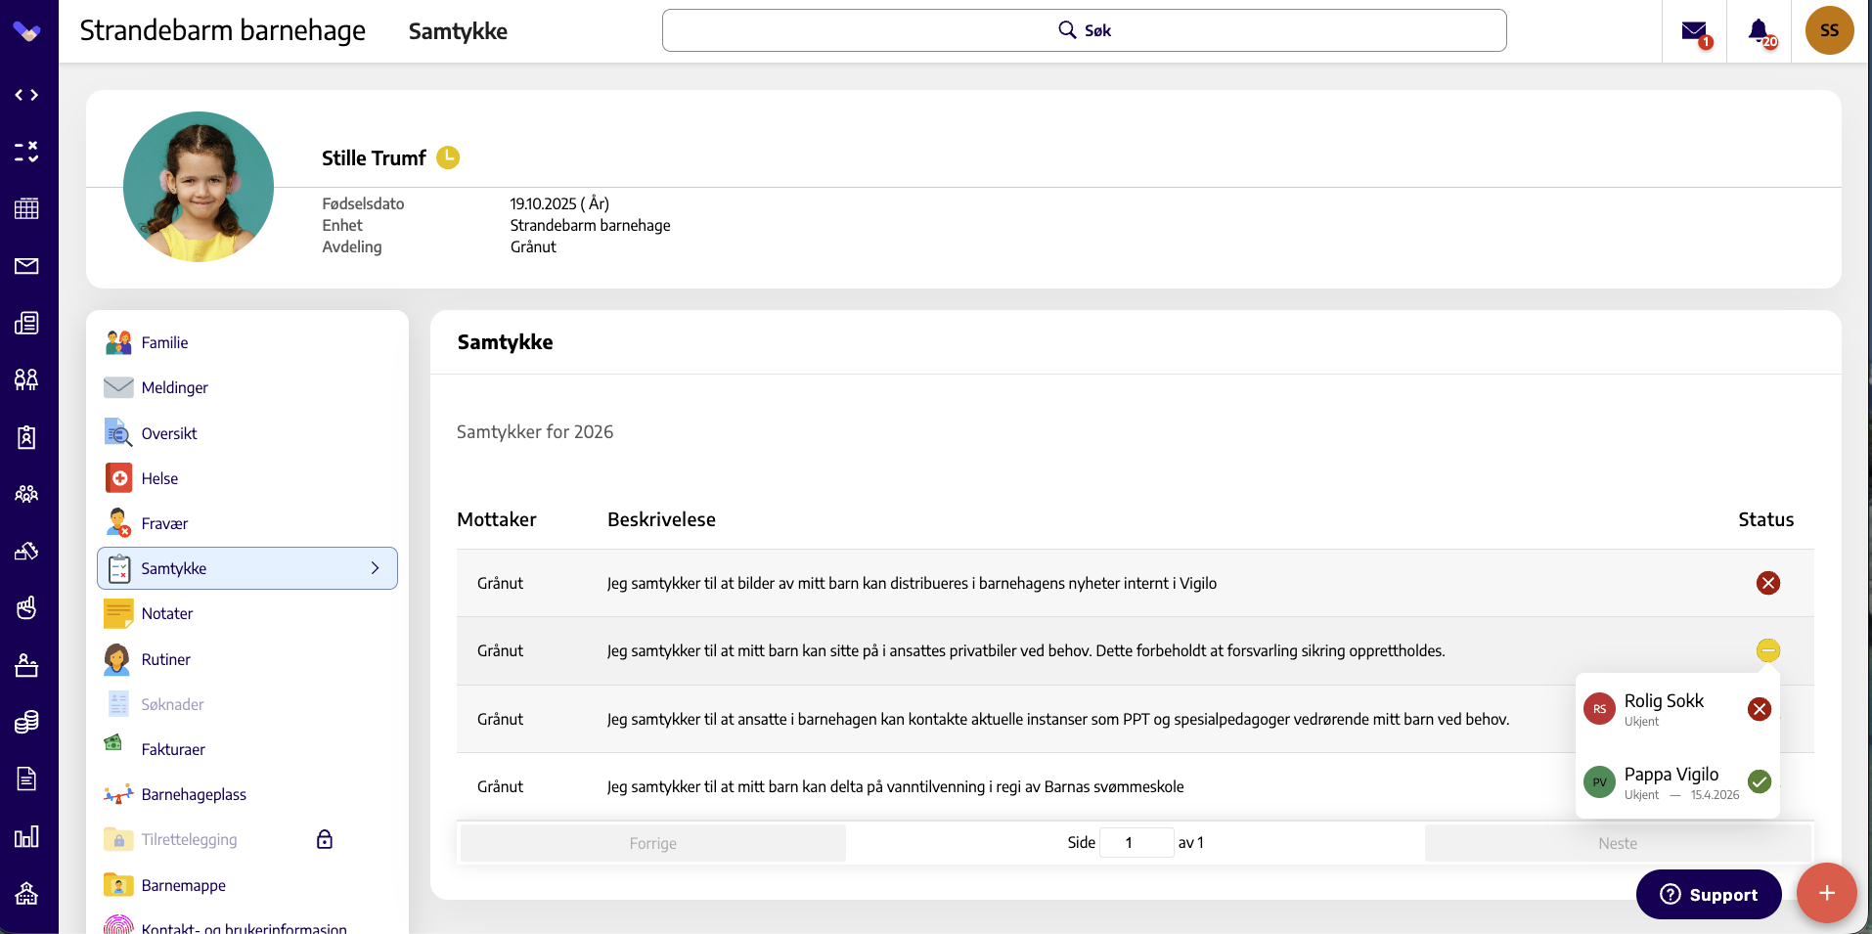Click the child's profile photo
This screenshot has width=1872, height=934.
[199, 187]
